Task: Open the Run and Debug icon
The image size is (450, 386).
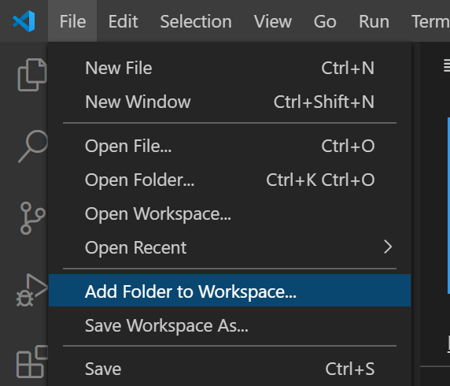Action: pos(31,290)
